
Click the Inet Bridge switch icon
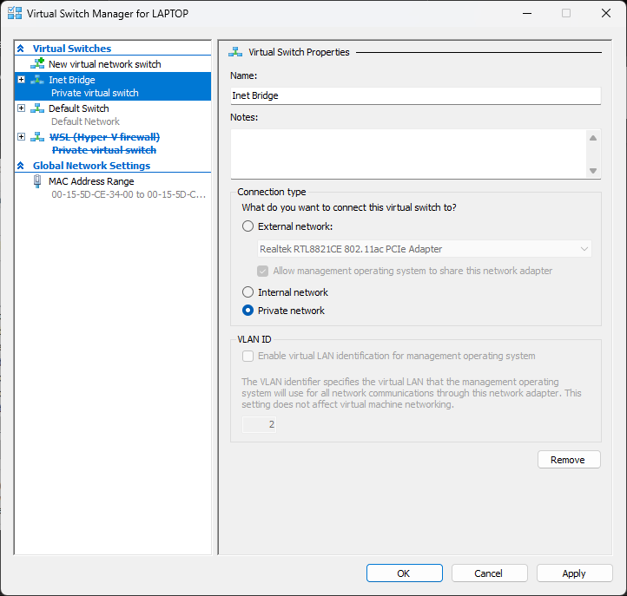[37, 80]
